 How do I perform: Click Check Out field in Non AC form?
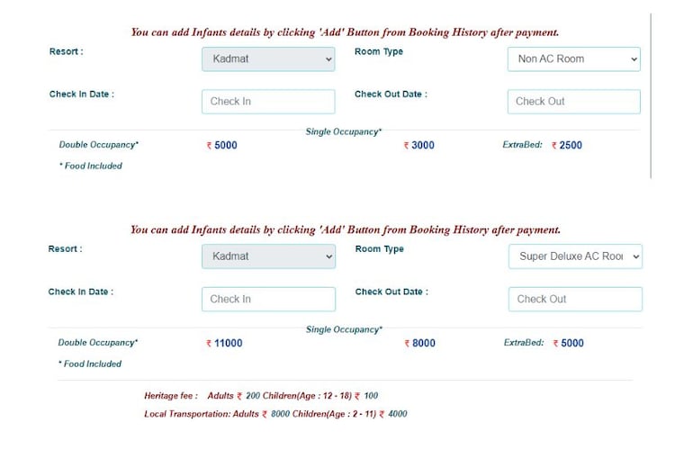click(x=573, y=102)
